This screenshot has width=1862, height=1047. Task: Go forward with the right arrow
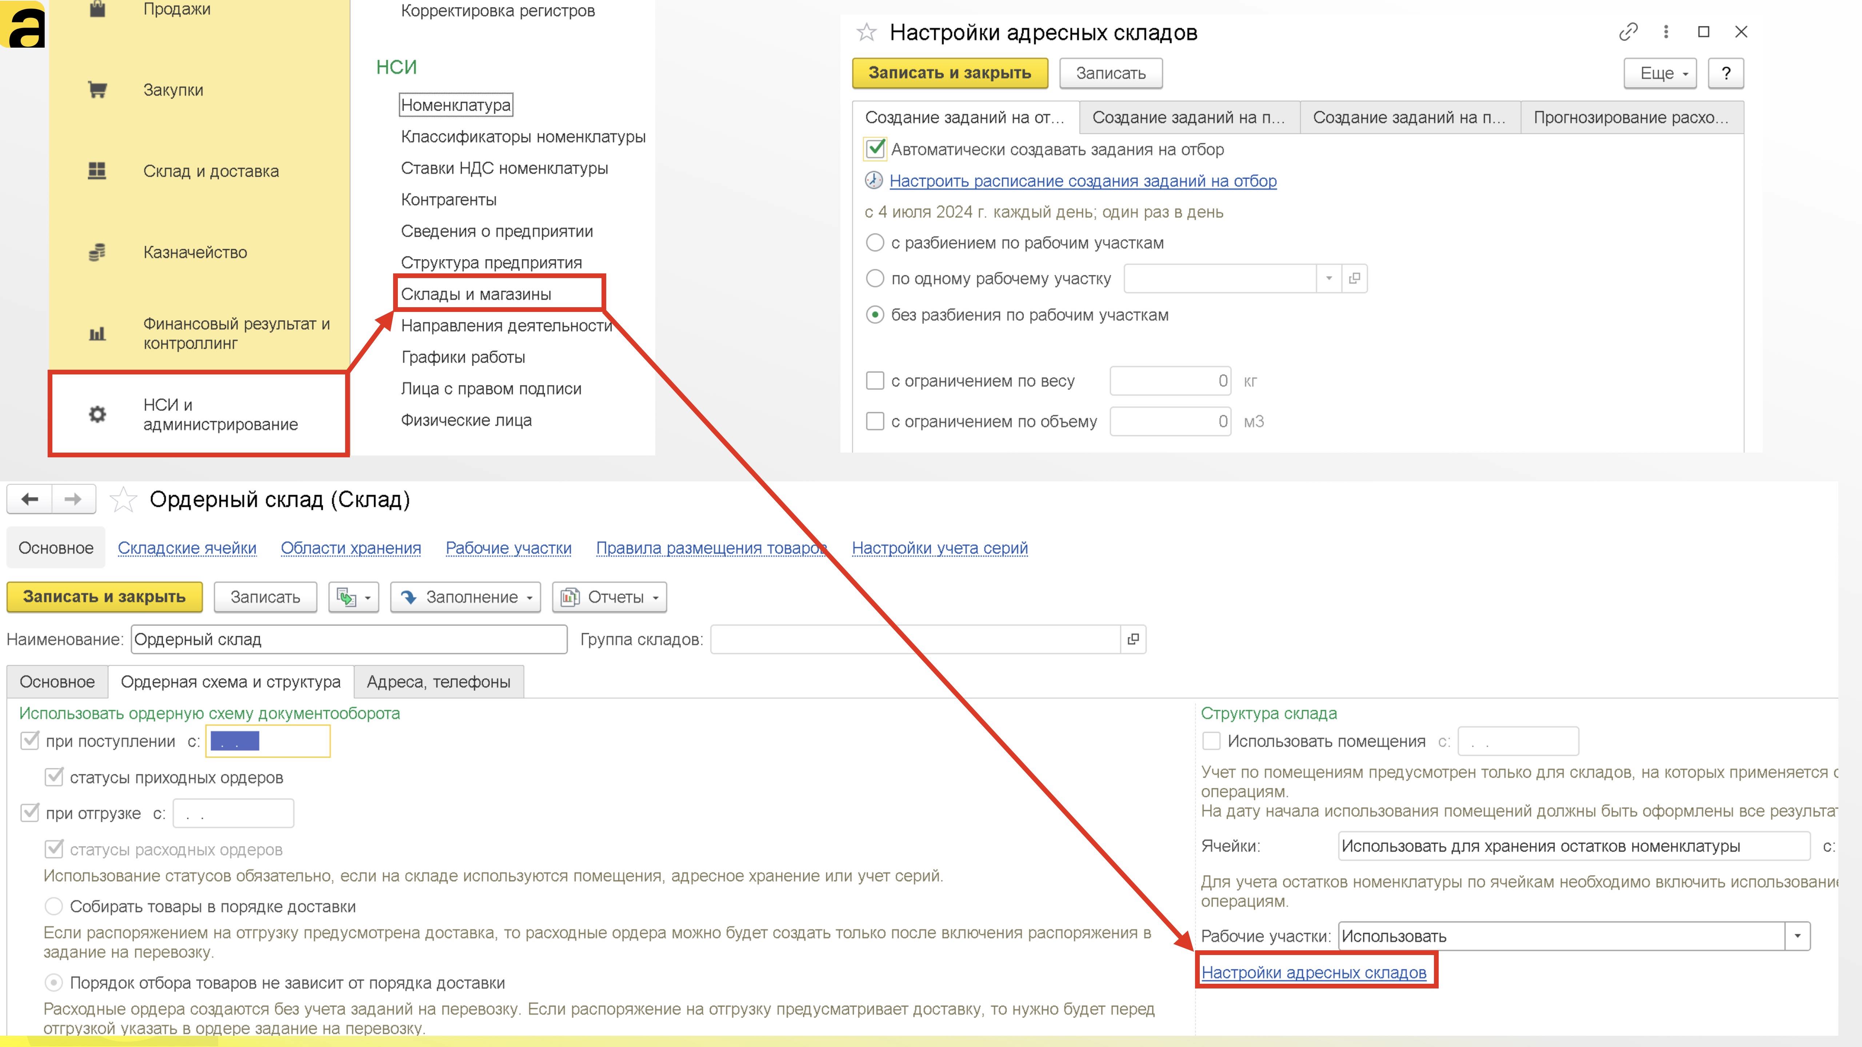pyautogui.click(x=73, y=499)
